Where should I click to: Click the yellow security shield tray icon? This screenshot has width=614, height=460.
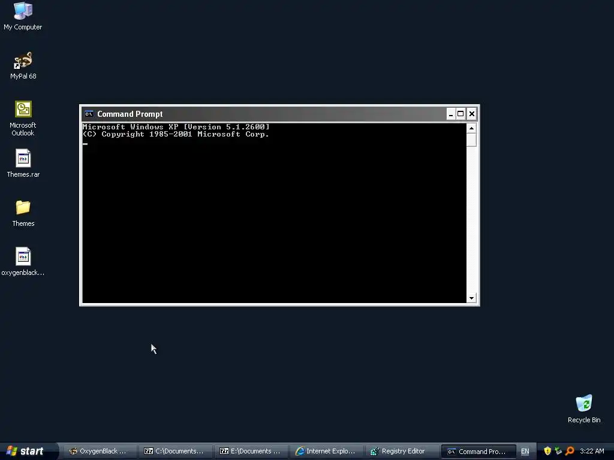tap(547, 451)
